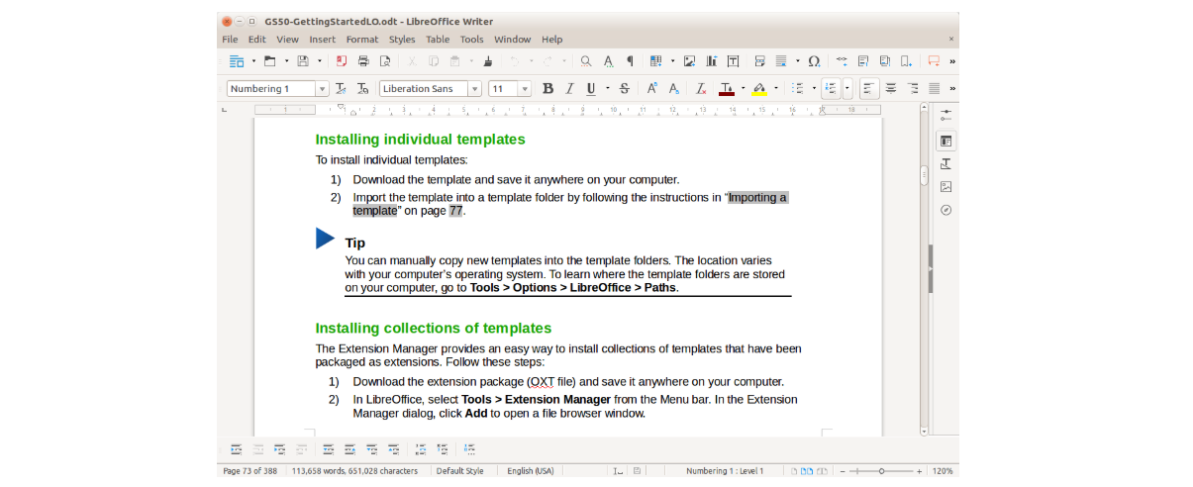Apply yellow highlighting color
Viewport: 1193px width, 487px height.
[759, 88]
